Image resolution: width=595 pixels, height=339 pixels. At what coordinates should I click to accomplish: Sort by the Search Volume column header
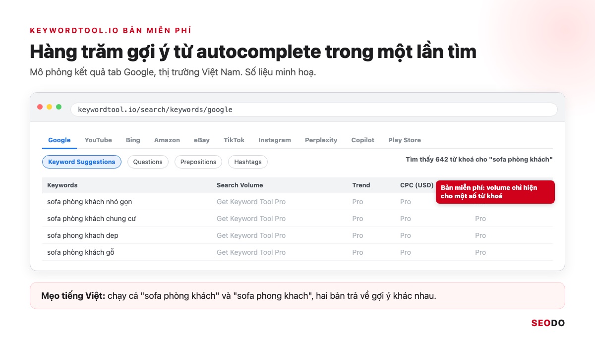[x=240, y=185]
